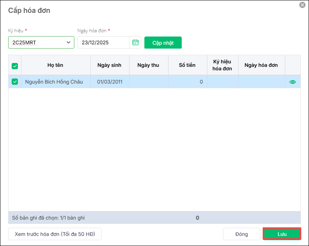
Task: Select the Nguyễn Bích Hồng Châu name cell
Action: tap(54, 82)
